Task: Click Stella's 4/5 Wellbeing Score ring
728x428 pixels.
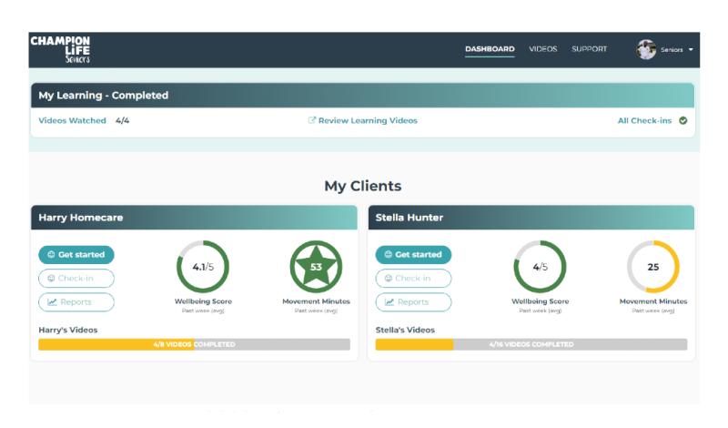Action: (540, 267)
